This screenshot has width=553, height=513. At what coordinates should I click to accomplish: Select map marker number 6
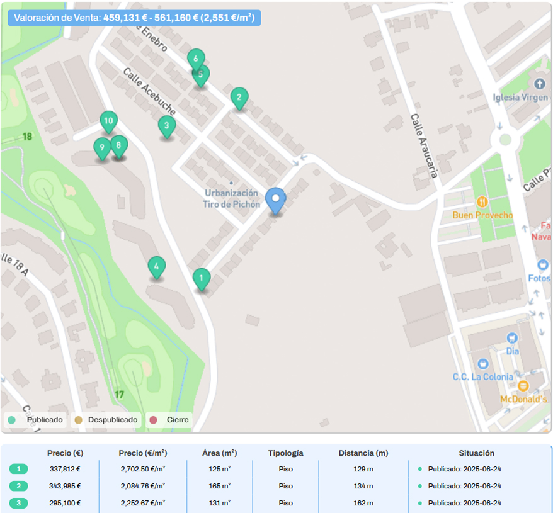195,57
